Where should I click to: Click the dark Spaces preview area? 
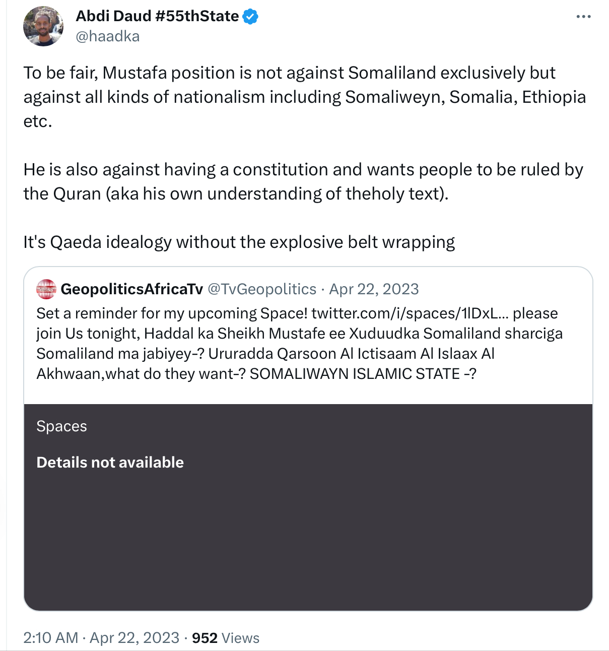coord(308,507)
